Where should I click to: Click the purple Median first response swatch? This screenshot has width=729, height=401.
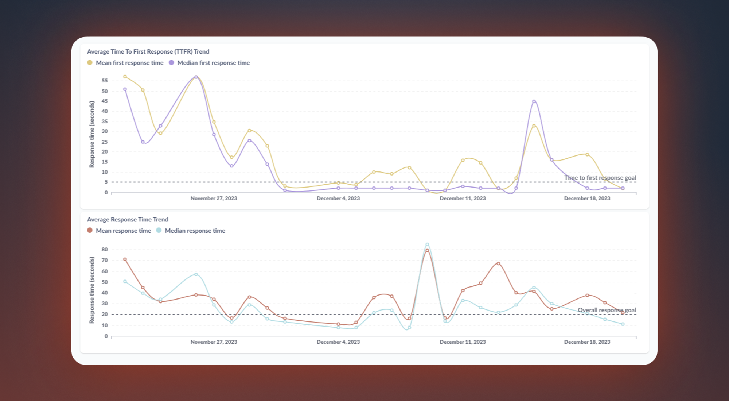tap(171, 63)
